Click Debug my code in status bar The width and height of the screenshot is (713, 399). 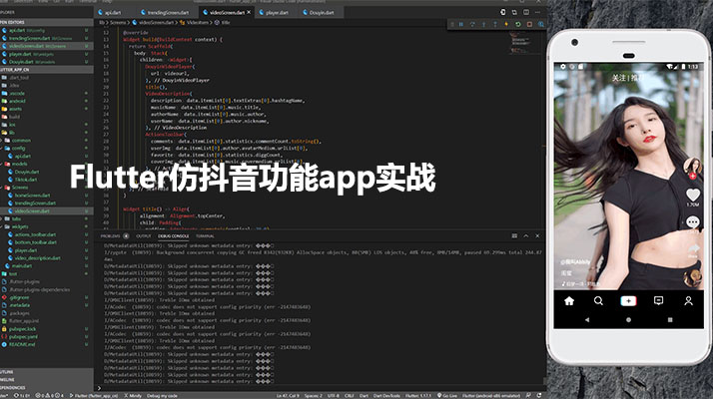(162, 395)
